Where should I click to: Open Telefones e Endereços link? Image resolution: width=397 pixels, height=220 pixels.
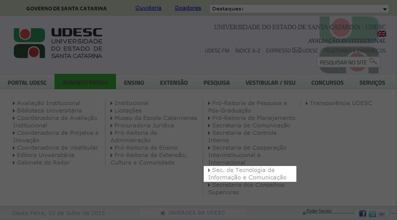355,51
